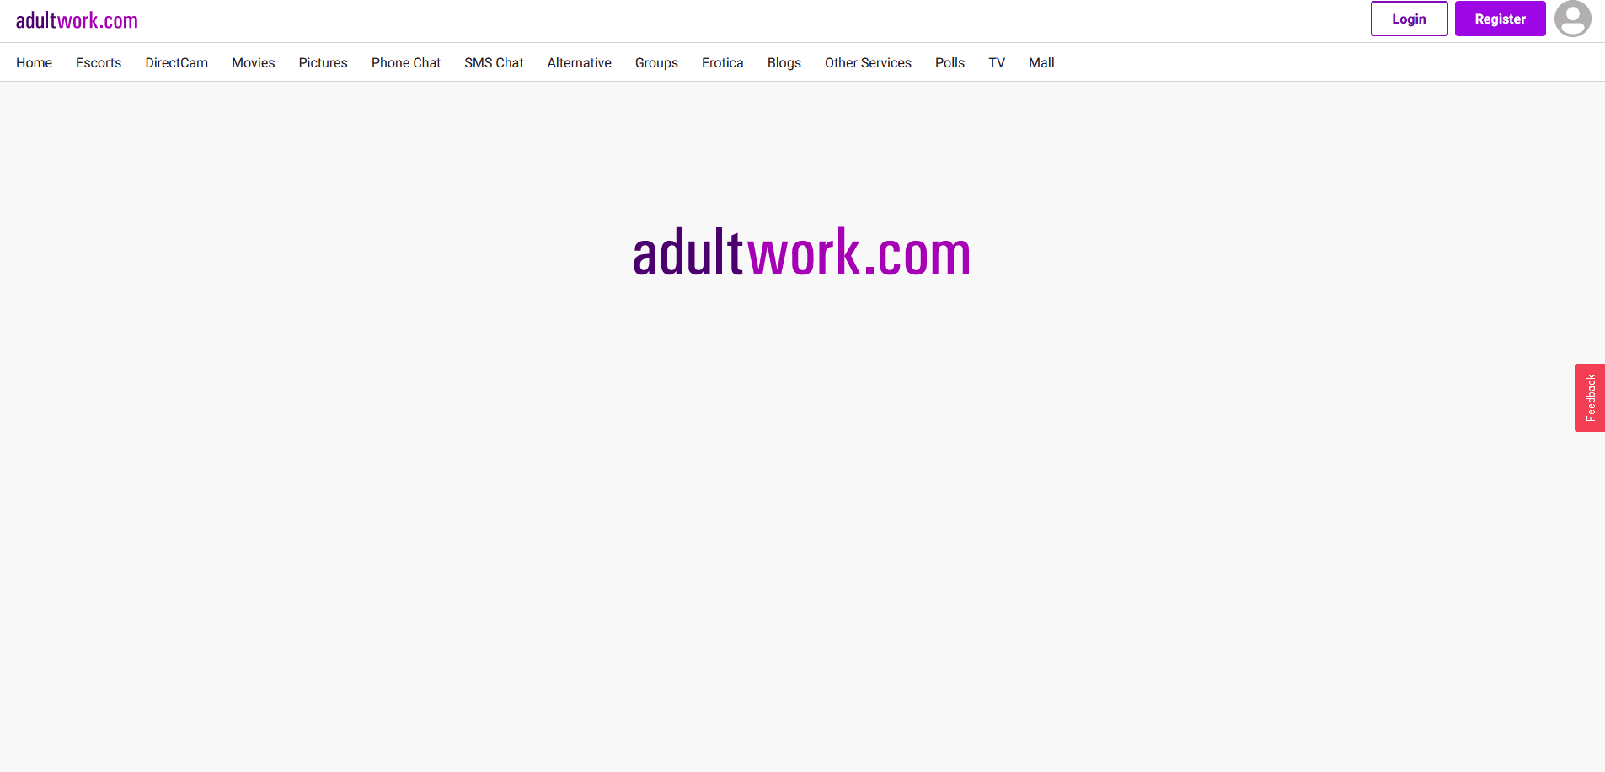Click the purple Register button
This screenshot has height=772, width=1605.
tap(1500, 19)
